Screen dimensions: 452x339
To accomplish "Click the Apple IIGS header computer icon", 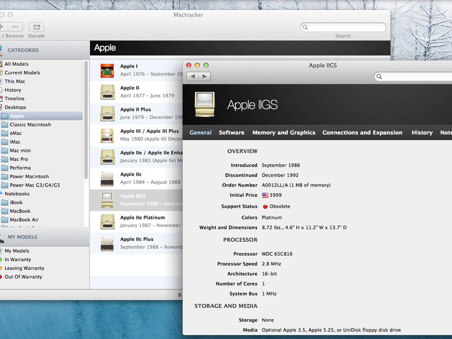I will click(x=205, y=104).
